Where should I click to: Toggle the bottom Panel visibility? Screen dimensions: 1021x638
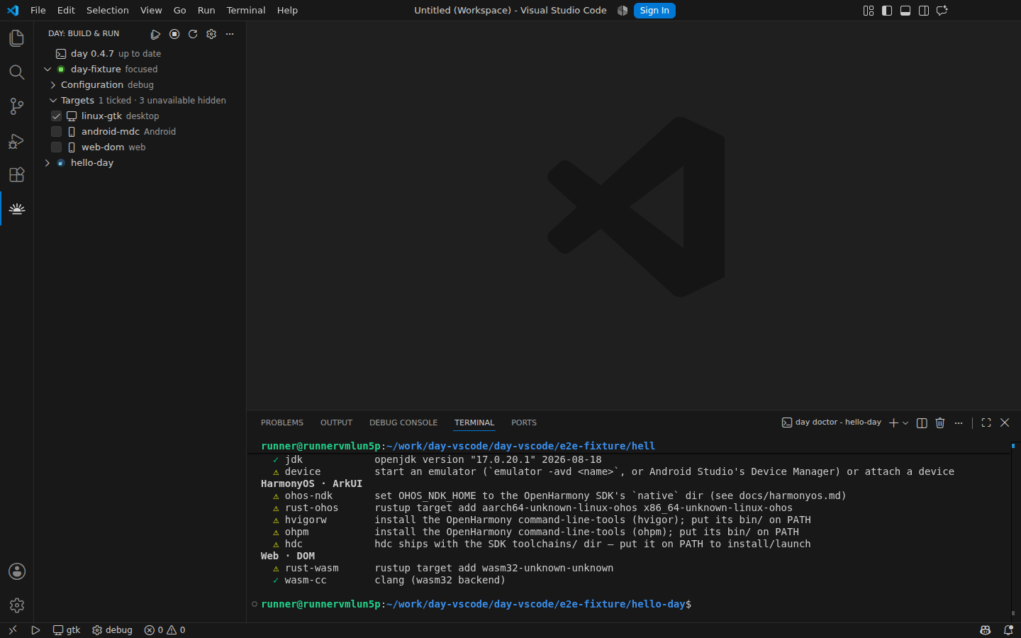click(x=905, y=11)
